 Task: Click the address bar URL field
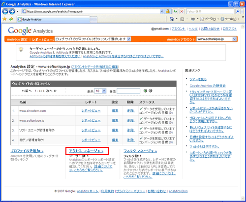pos(91,11)
